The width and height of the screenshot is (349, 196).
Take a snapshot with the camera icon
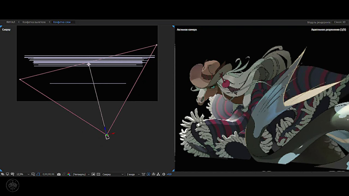coord(59,174)
